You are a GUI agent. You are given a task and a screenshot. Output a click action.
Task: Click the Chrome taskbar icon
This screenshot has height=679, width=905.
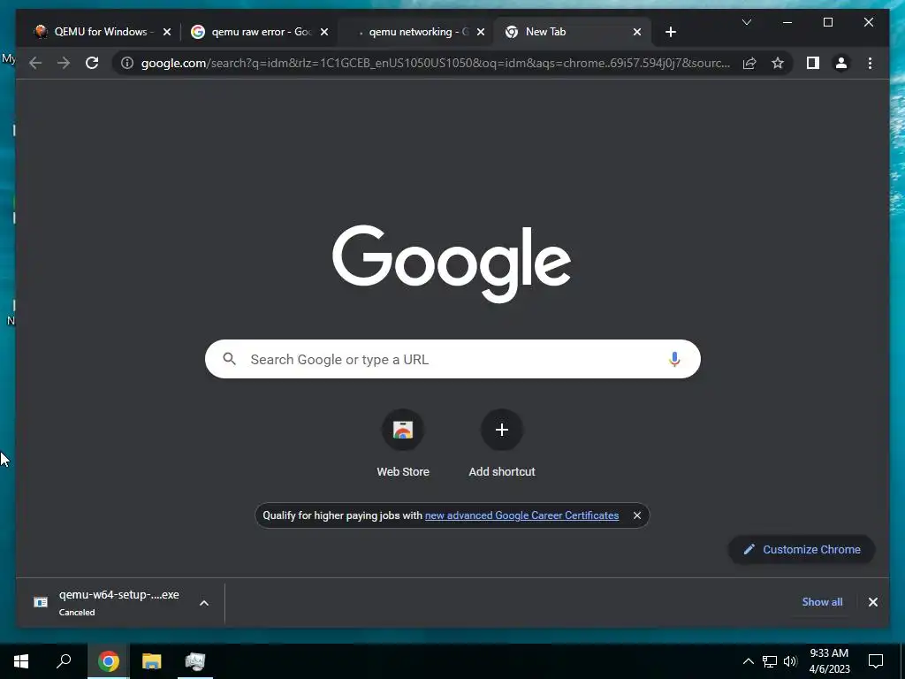[x=108, y=661]
